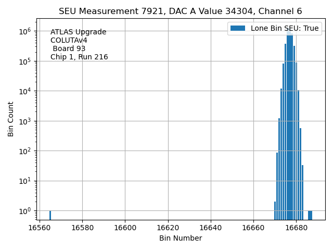Click the 'Bin Count' y-axis label
This screenshot has width=333, height=250.
(11, 119)
